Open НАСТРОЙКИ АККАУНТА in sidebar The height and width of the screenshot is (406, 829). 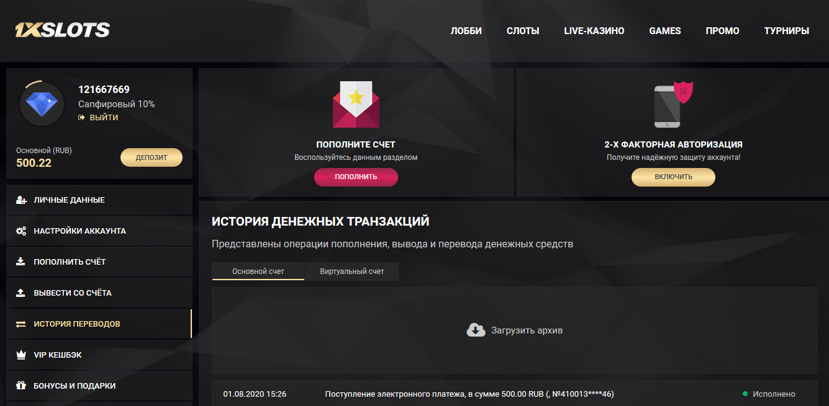click(99, 231)
